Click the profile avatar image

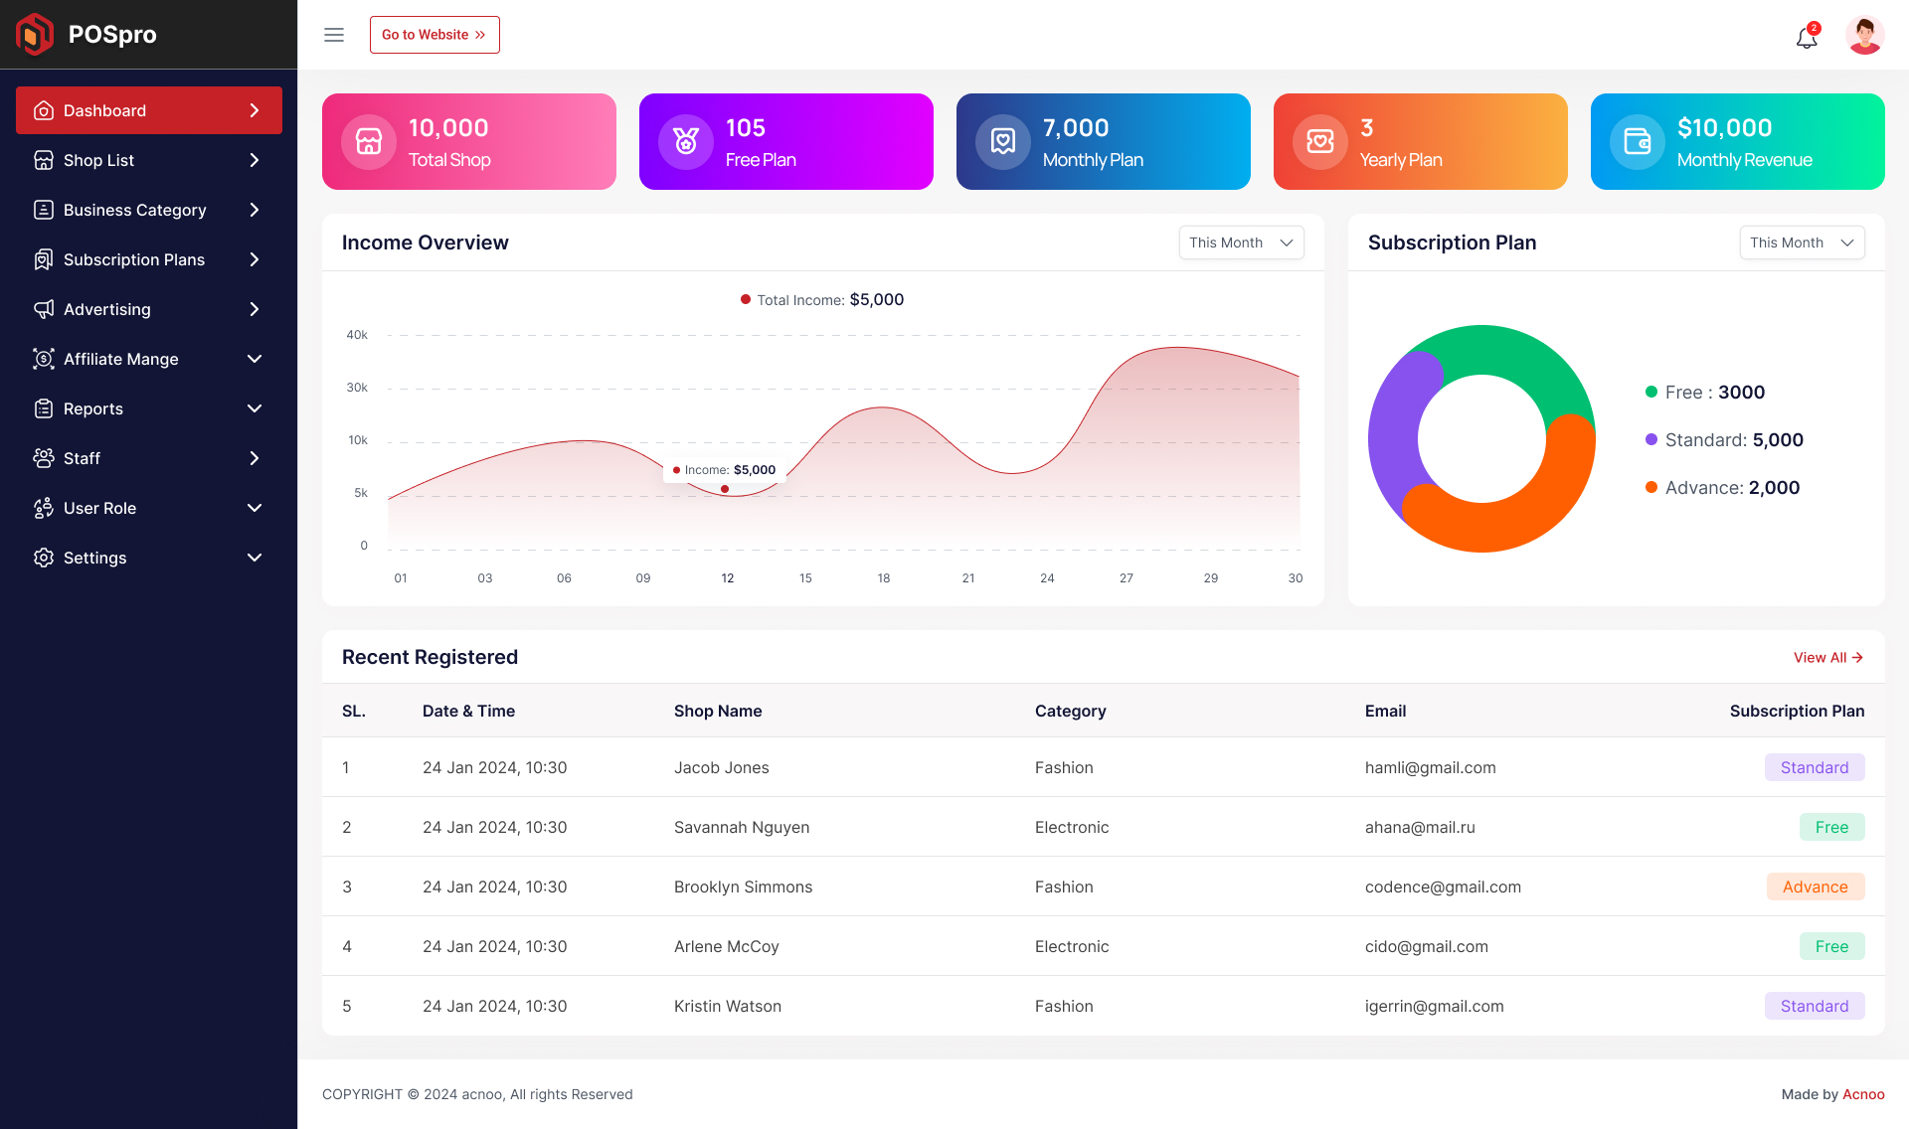1865,34
